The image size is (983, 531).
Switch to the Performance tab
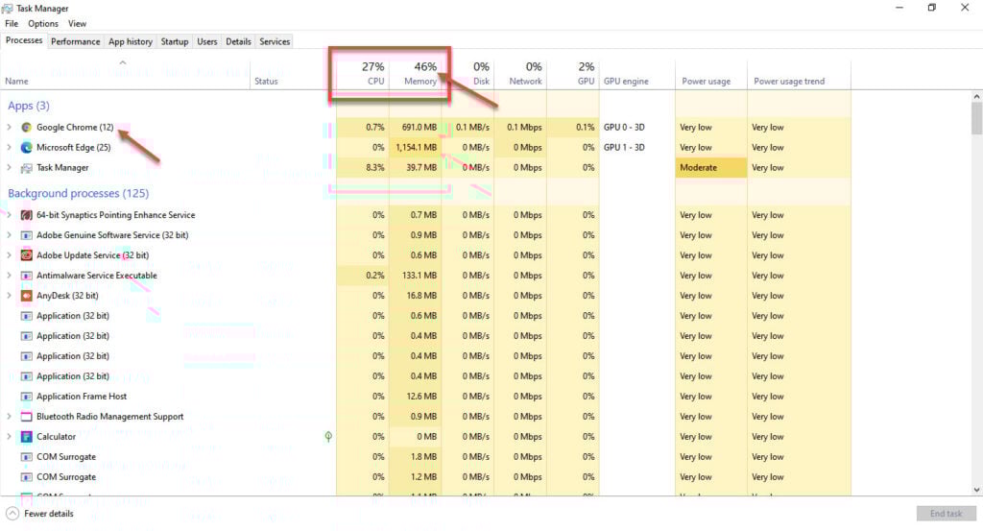[75, 41]
